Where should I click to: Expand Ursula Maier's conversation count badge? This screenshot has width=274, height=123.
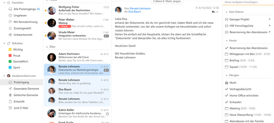click(106, 36)
